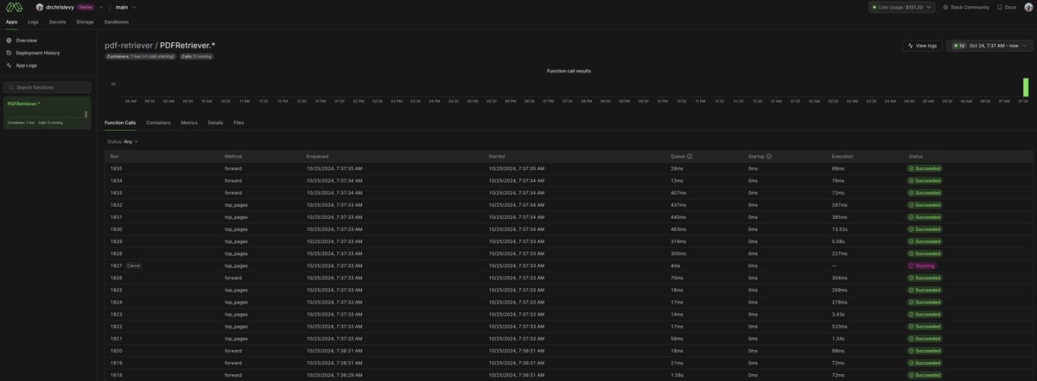Click the Succeeded badge for run 1830
Image resolution: width=1037 pixels, height=381 pixels.
(925, 229)
